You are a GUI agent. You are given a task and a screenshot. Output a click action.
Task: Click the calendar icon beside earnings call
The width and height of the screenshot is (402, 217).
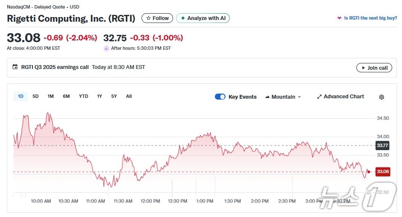(x=15, y=67)
